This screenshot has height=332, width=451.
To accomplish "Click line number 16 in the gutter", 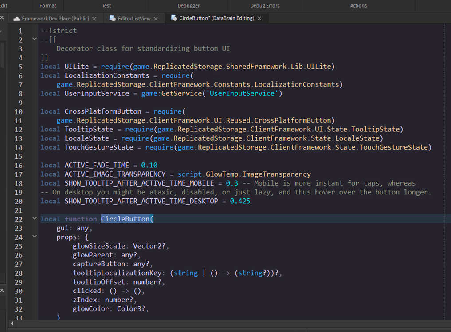I will [18, 165].
